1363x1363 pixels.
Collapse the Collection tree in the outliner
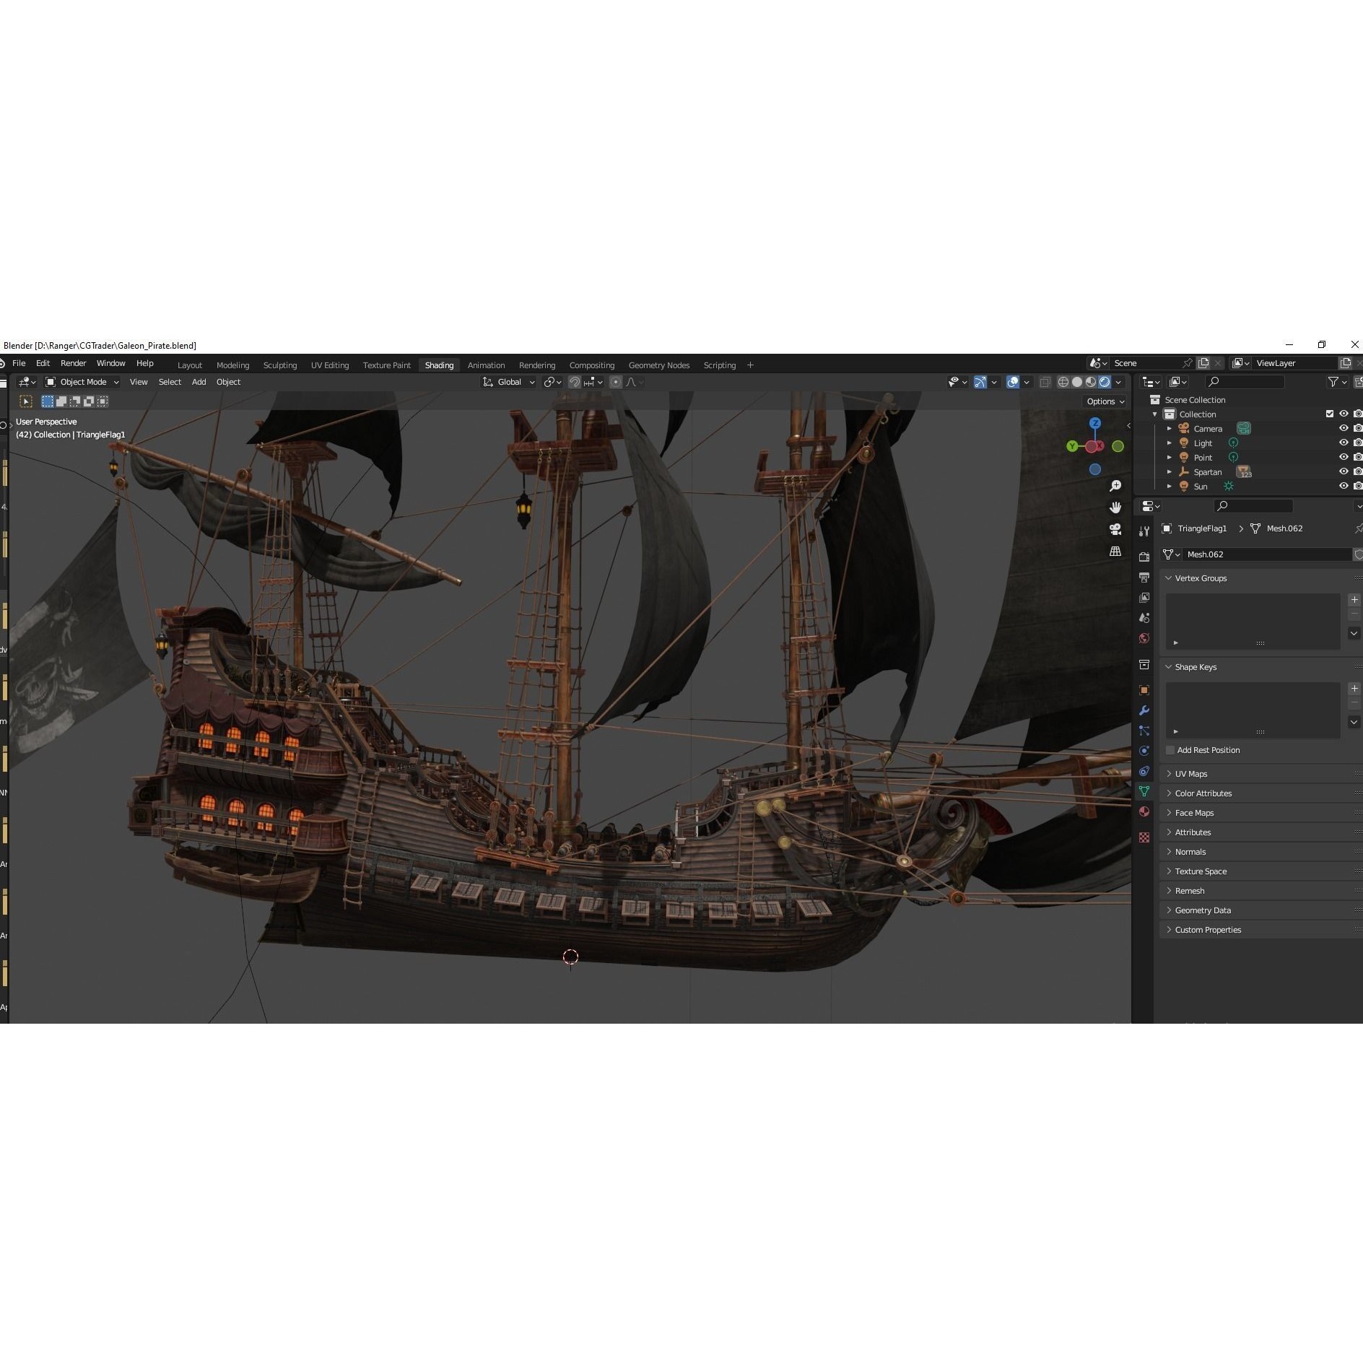1155,414
